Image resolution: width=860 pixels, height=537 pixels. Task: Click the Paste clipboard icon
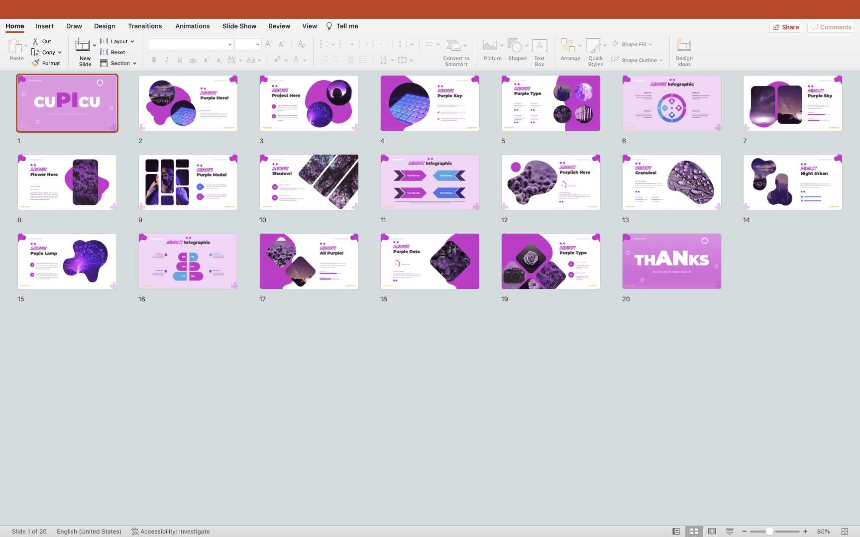coord(15,46)
